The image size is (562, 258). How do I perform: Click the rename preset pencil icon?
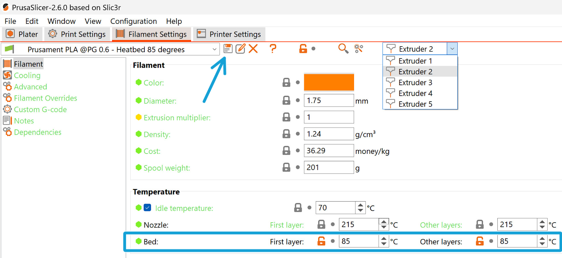[x=240, y=48]
